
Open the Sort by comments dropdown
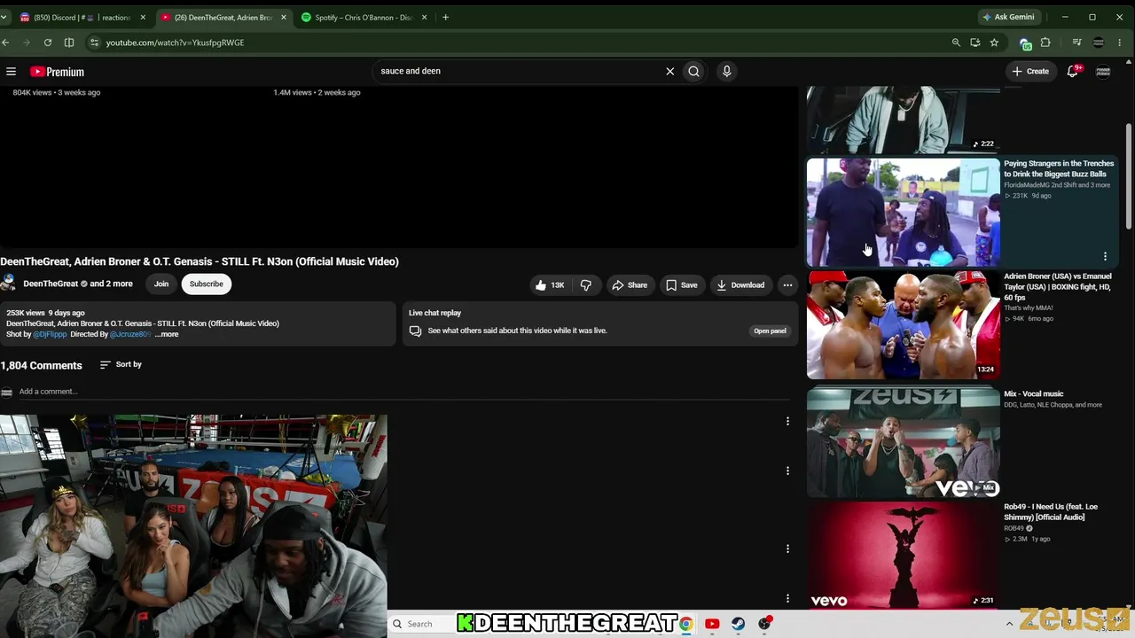[x=121, y=364]
